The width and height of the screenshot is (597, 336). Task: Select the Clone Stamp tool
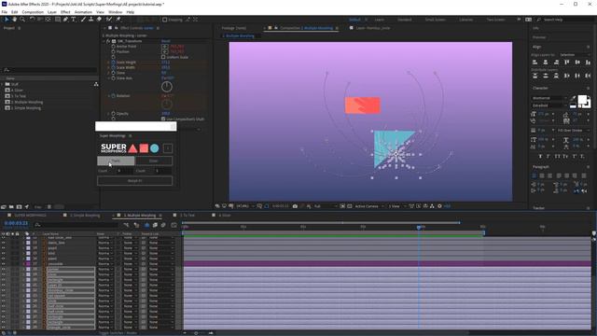[x=91, y=19]
